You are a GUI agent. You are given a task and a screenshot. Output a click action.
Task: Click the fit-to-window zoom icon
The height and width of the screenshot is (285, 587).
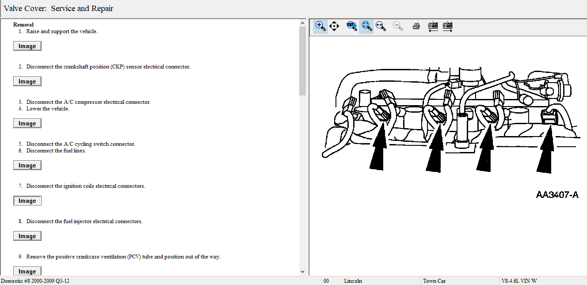pyautogui.click(x=366, y=26)
